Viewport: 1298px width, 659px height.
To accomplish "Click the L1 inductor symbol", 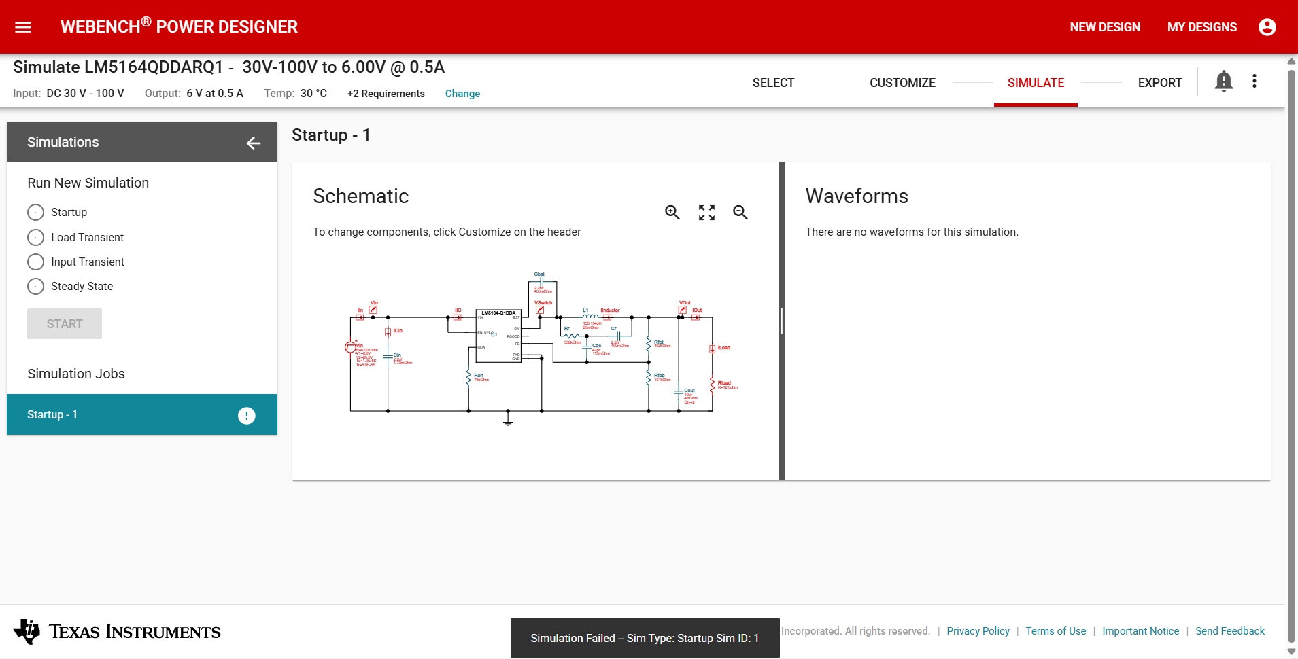I will click(590, 316).
